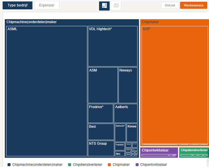Show values by Omzet

click(170, 5)
